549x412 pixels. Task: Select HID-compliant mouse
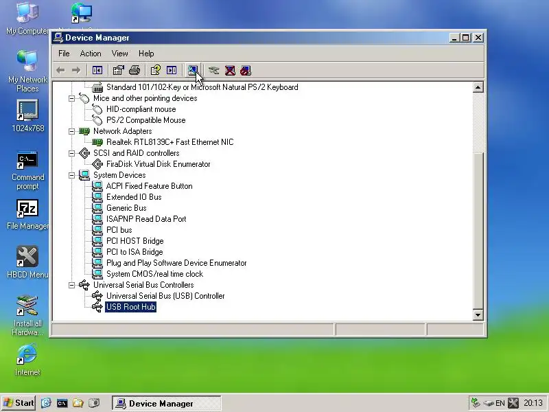[x=141, y=109]
